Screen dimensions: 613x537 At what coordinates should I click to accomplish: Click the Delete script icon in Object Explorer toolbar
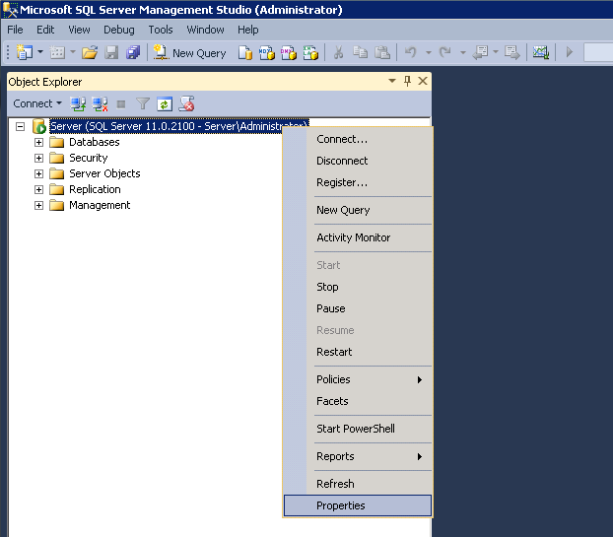click(186, 103)
